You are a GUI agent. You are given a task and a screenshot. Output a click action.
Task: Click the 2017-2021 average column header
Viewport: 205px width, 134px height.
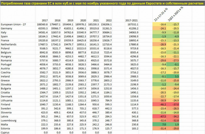pos(131,20)
